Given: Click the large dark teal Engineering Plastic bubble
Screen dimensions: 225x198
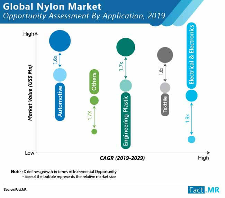Looking at the screenshot, I should click(126, 47).
